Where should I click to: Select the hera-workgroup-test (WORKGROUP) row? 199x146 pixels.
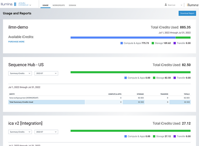tap(99, 98)
